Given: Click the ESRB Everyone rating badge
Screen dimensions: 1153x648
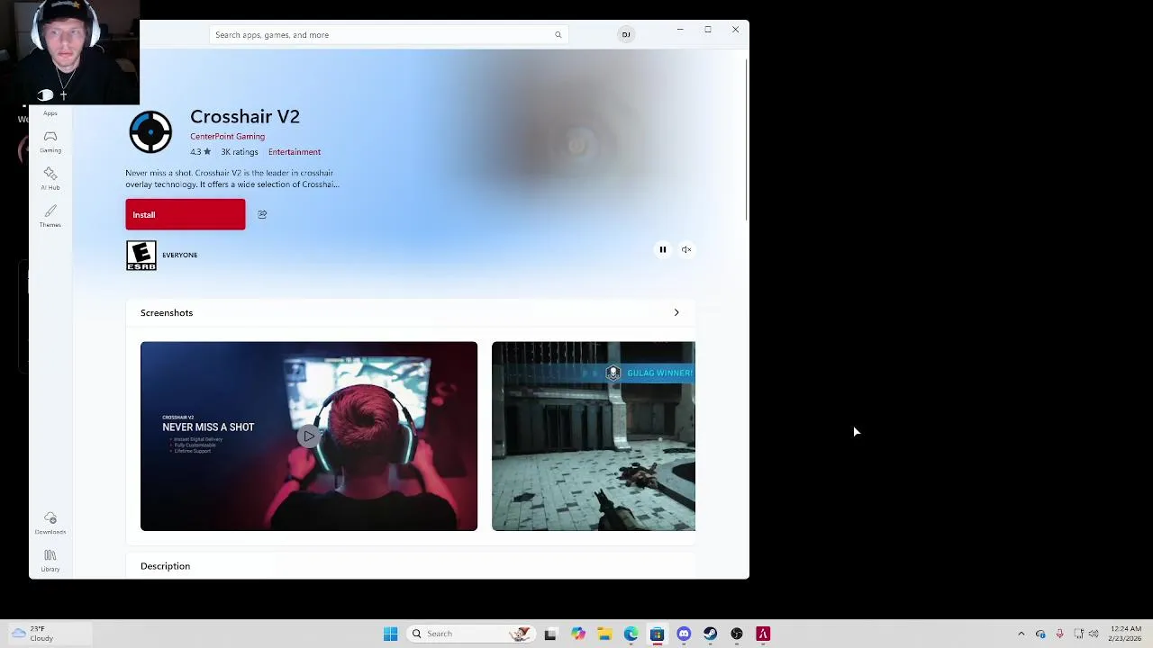Looking at the screenshot, I should pos(141,256).
